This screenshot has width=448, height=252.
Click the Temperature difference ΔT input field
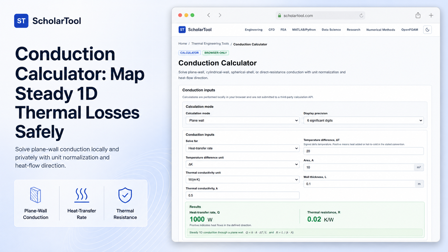(364, 151)
